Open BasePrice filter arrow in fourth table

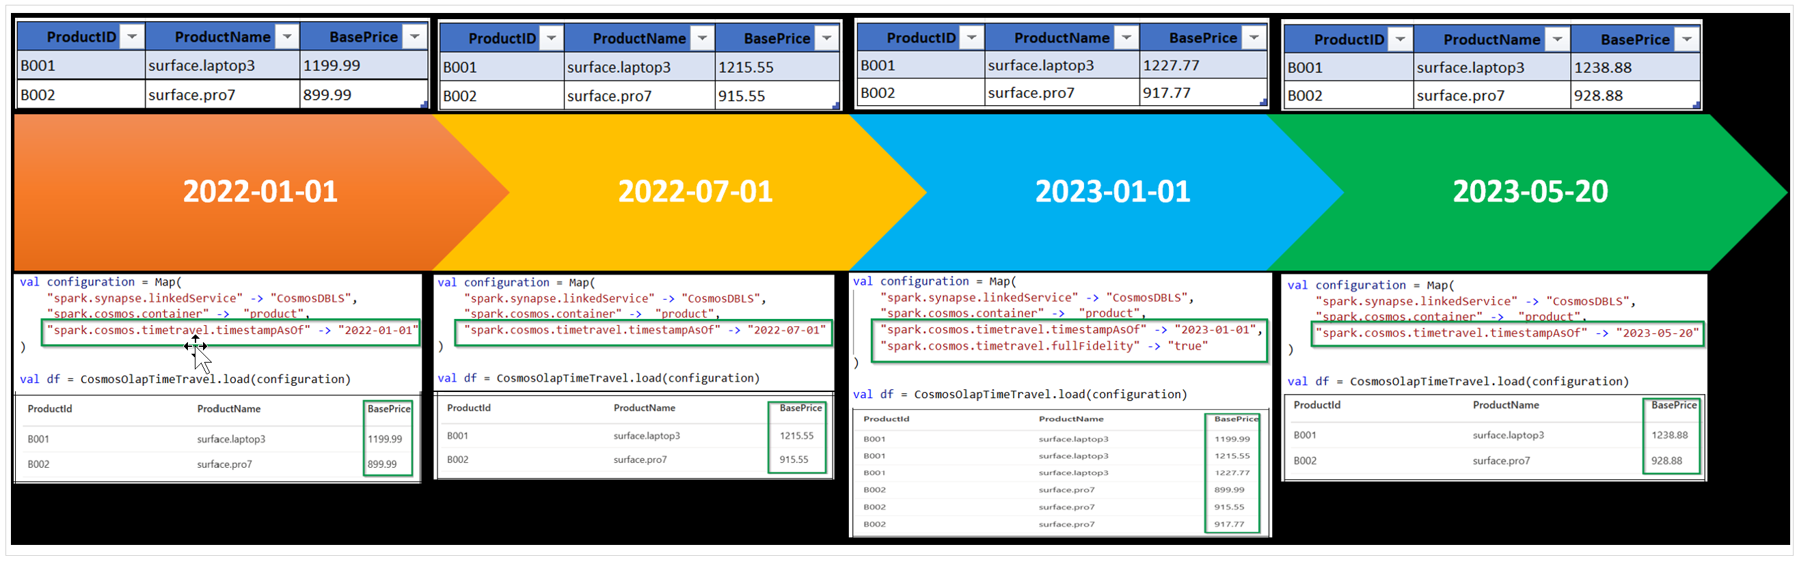[1687, 39]
